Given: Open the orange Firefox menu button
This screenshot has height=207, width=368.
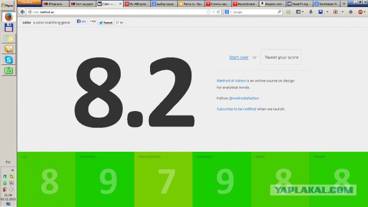Looking at the screenshot, I should click(29, 2).
